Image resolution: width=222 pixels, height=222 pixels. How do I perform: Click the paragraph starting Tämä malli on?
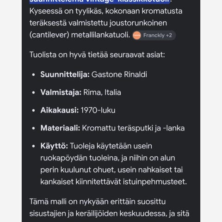(109, 208)
